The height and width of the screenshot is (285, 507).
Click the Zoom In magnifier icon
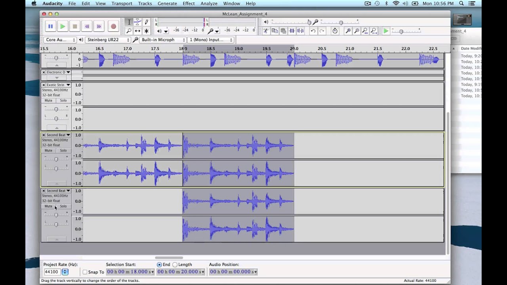click(x=348, y=31)
